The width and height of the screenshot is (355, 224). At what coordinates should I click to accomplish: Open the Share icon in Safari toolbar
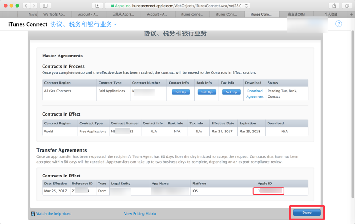(334, 6)
